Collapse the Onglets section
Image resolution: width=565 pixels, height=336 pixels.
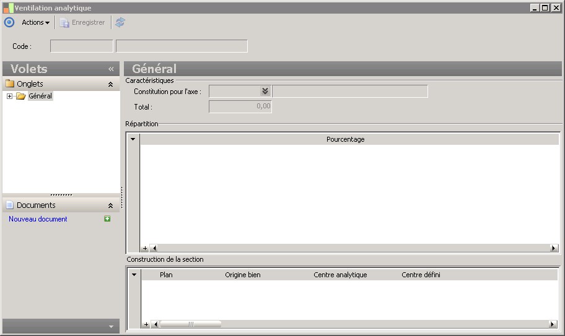[111, 84]
